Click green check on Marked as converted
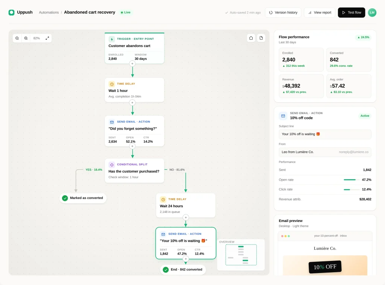The height and width of the screenshot is (285, 385). [65, 198]
